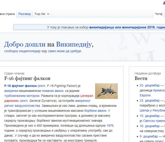Screen dimensions: 165x142
Task: Click the Добро дошли link
Action: 25,44
